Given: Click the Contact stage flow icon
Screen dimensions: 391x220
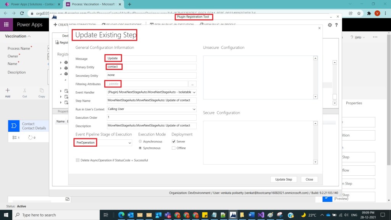Looking at the screenshot, I should [14, 126].
